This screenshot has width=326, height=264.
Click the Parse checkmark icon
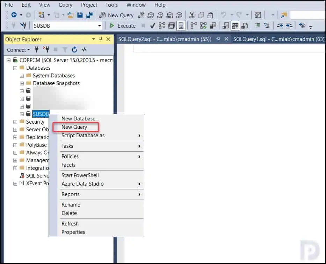153,26
